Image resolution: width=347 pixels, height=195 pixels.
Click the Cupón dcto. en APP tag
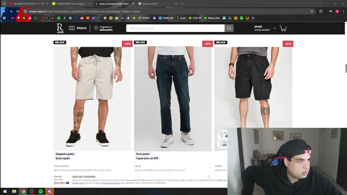pos(147,158)
